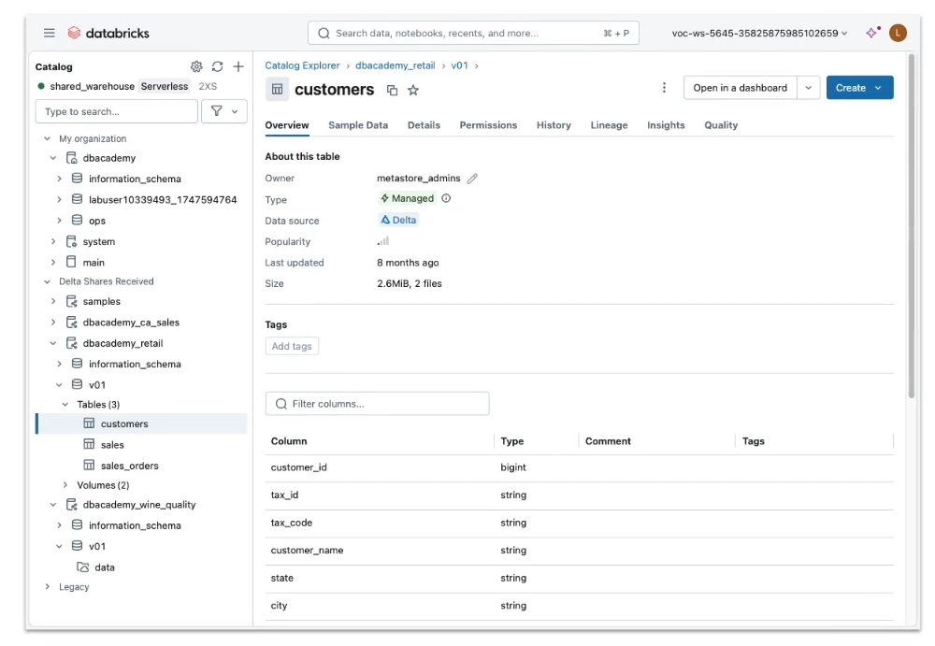Refresh the catalog tree
This screenshot has width=935, height=646.
[x=218, y=66]
